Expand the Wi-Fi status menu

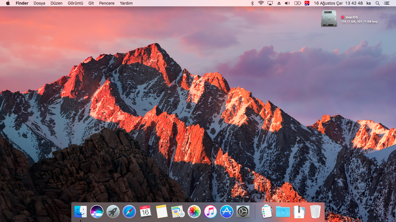pos(261,3)
